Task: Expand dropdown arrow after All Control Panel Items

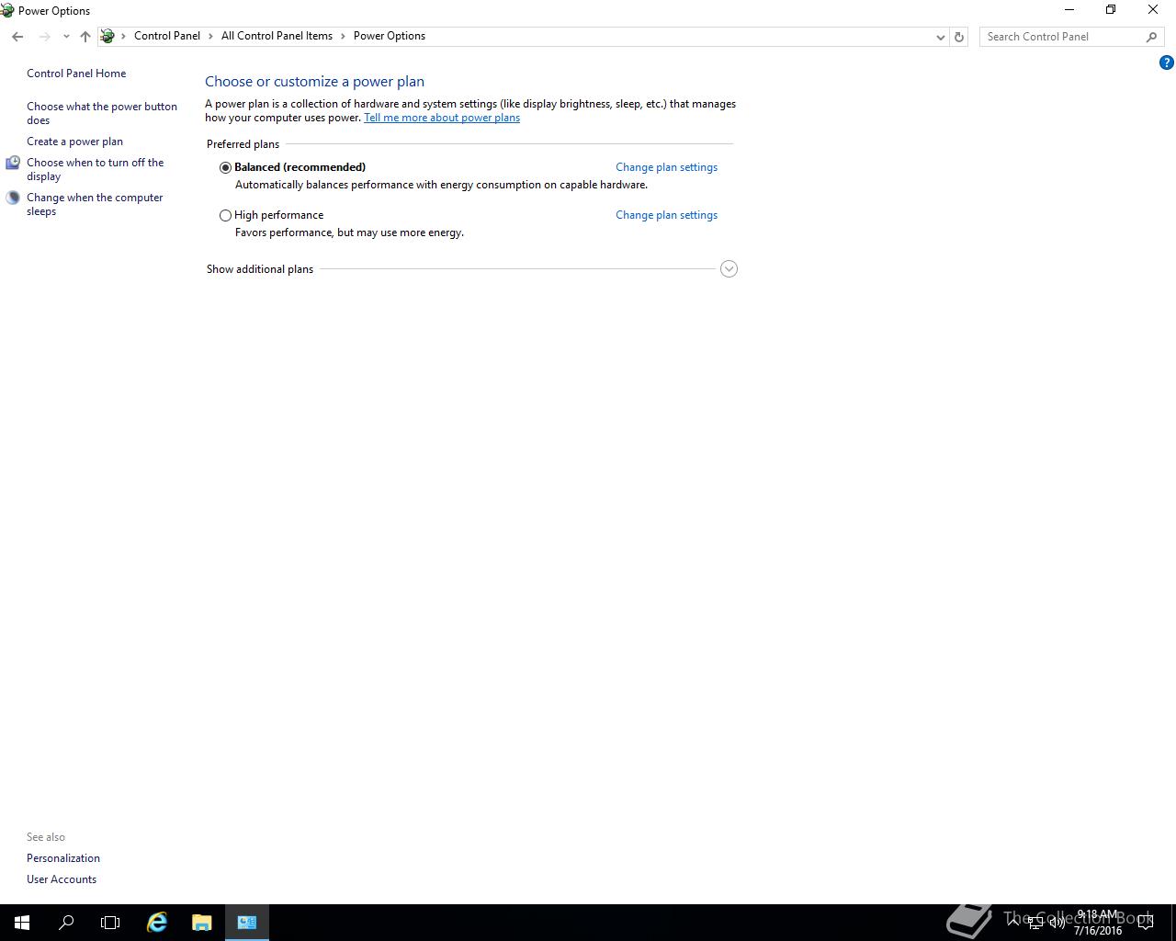Action: pyautogui.click(x=343, y=36)
